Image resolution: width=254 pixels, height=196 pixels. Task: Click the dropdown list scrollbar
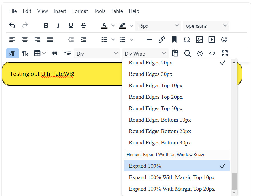235,182
